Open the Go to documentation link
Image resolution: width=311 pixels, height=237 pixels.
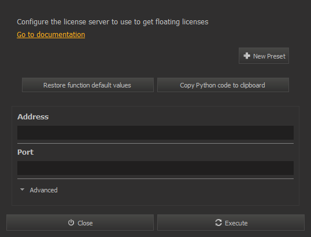51,35
